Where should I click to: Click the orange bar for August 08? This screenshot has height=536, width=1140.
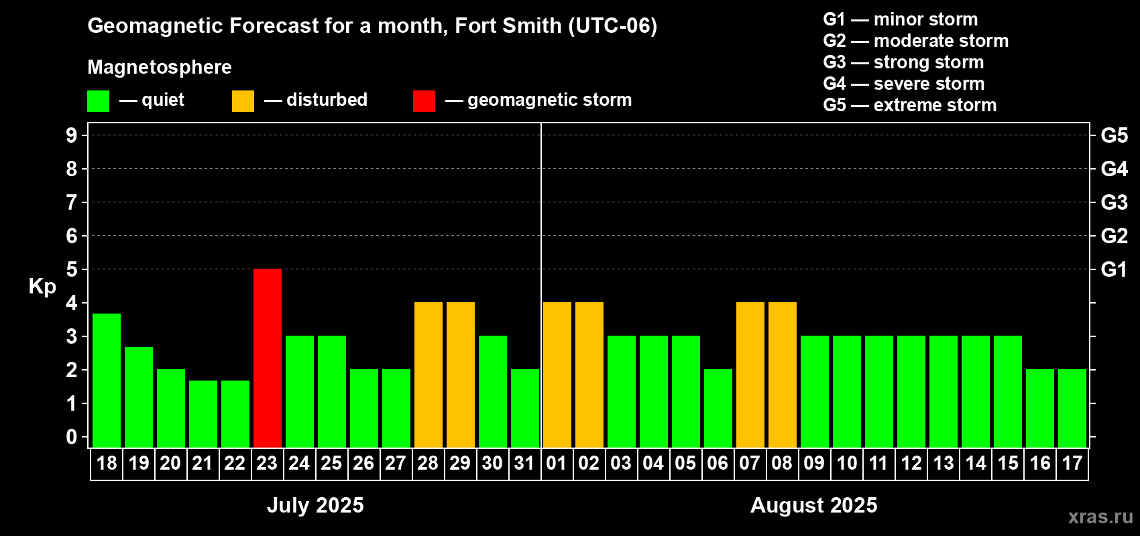click(783, 375)
